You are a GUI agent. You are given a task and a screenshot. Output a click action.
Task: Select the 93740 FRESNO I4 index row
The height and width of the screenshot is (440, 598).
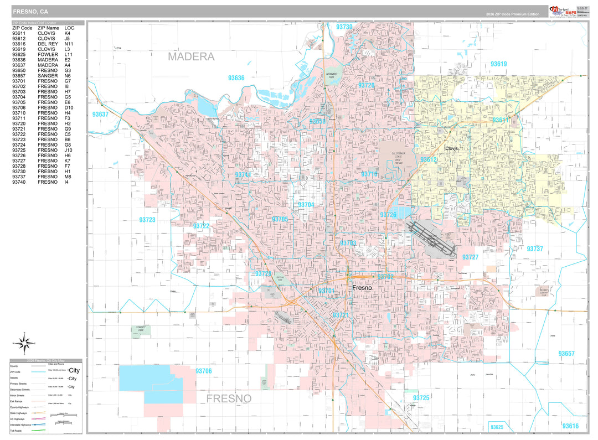[x=42, y=182]
